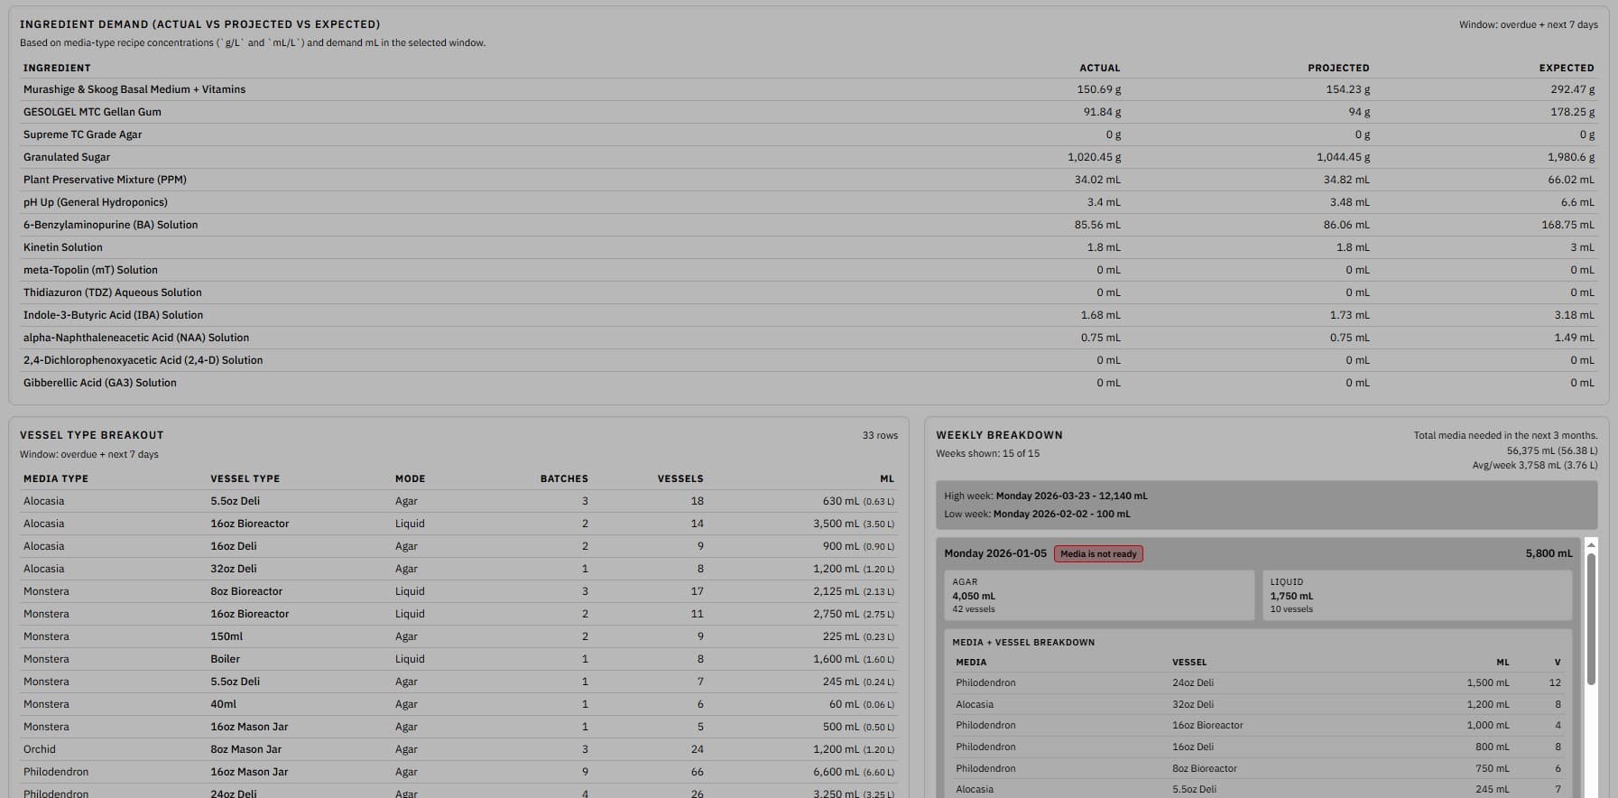The width and height of the screenshot is (1618, 798).
Task: Select Gibberellic Acid (GA3) Solution row
Action: pyautogui.click(x=809, y=383)
